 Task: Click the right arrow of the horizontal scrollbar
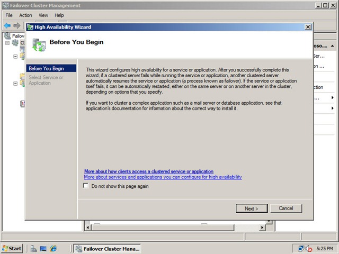click(x=262, y=228)
